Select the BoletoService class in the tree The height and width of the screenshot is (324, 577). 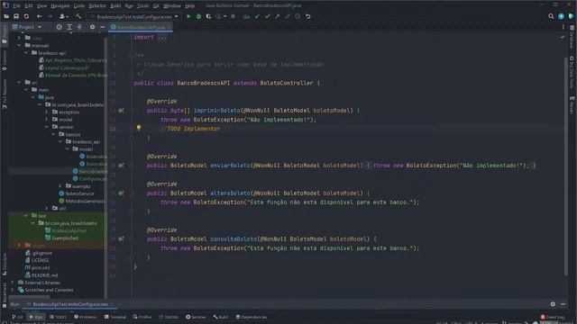76,193
